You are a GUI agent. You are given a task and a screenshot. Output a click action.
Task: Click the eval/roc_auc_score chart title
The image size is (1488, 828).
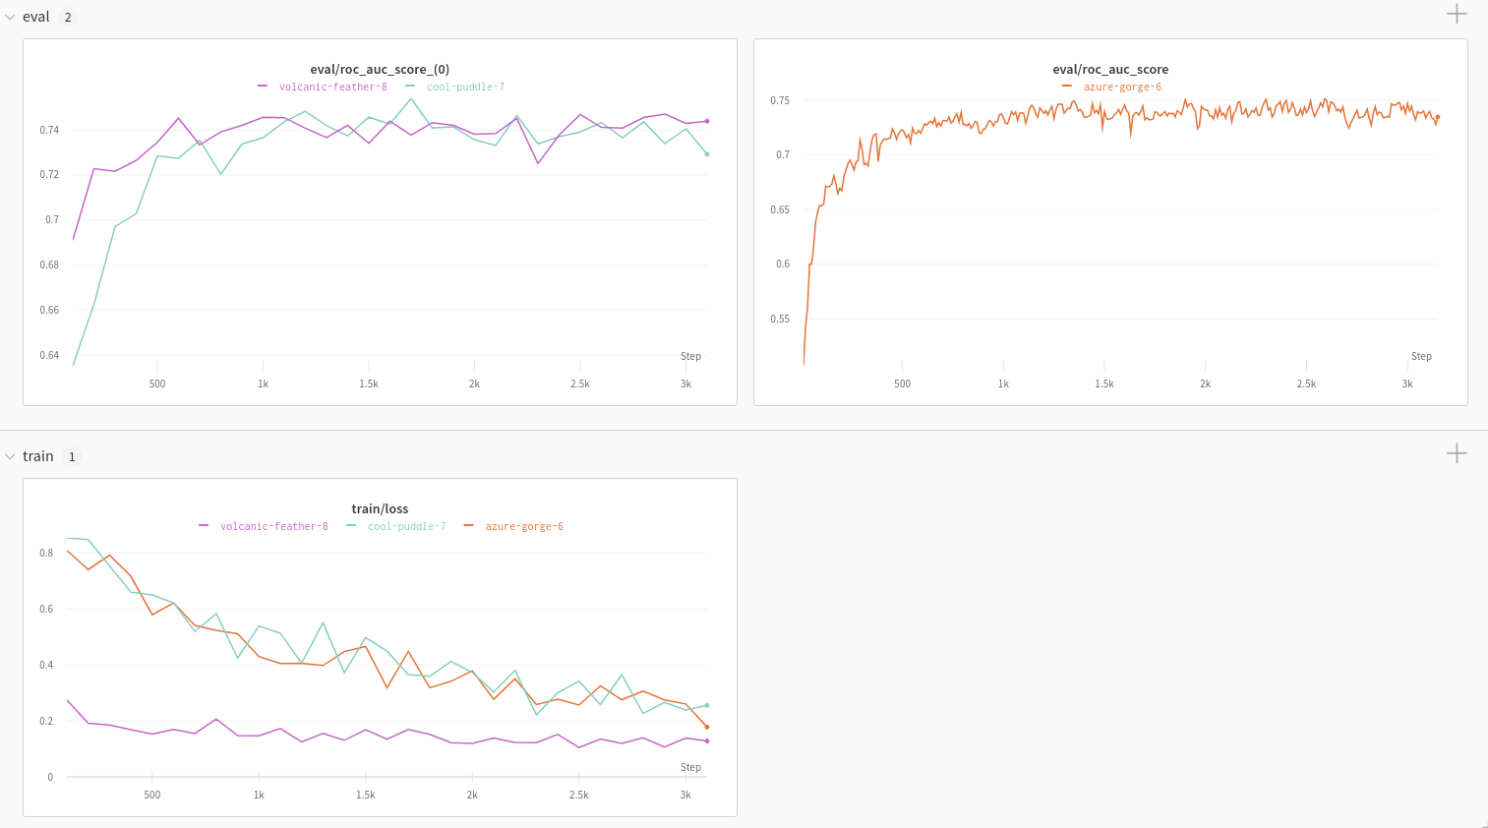pos(1110,70)
